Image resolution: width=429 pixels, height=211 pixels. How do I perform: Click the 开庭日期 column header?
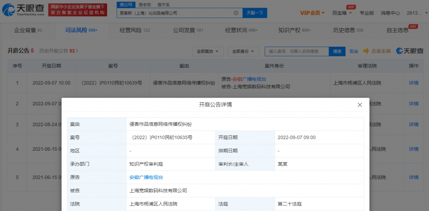click(51, 66)
